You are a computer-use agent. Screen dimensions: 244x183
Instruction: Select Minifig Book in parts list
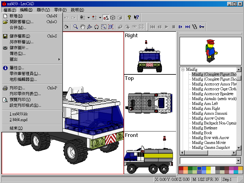(x=202, y=133)
